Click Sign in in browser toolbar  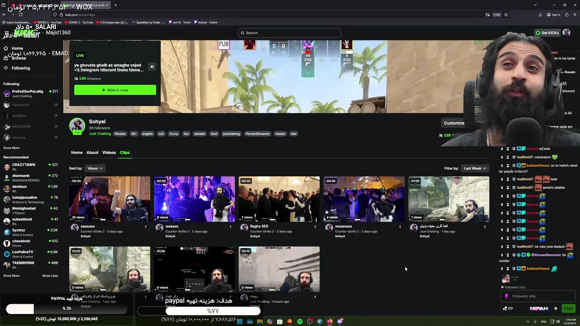tap(553, 14)
